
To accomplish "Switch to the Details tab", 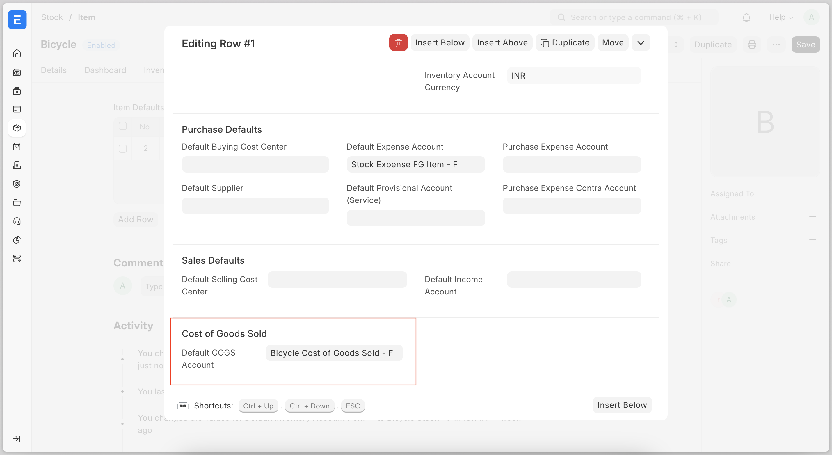I will (x=54, y=70).
